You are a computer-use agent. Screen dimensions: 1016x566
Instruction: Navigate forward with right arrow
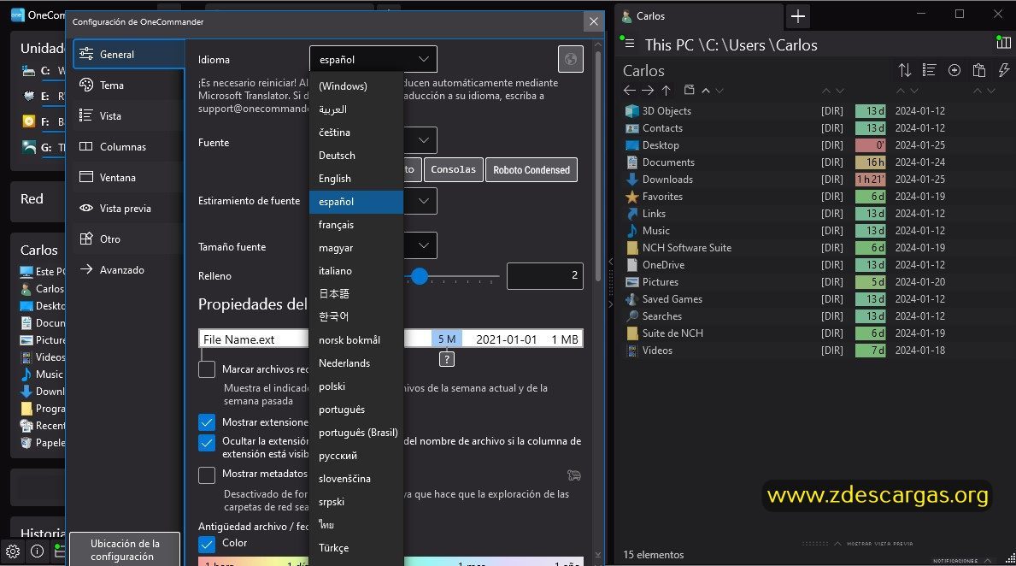(648, 90)
